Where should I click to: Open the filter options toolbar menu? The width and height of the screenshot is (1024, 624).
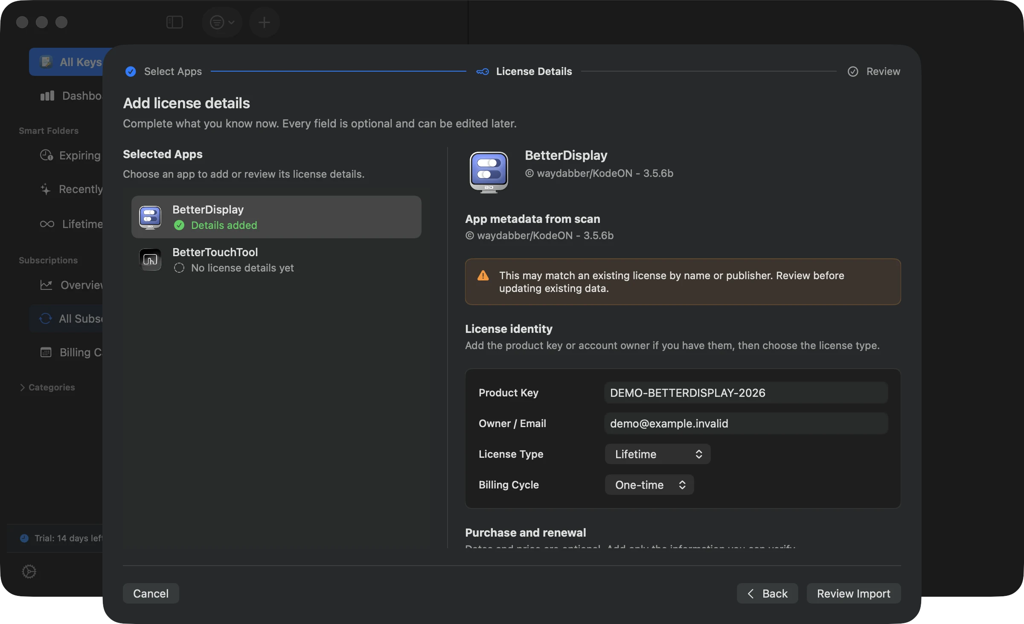[222, 22]
